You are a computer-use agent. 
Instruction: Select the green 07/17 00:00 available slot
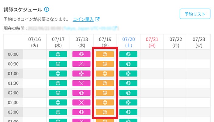tap(58, 54)
